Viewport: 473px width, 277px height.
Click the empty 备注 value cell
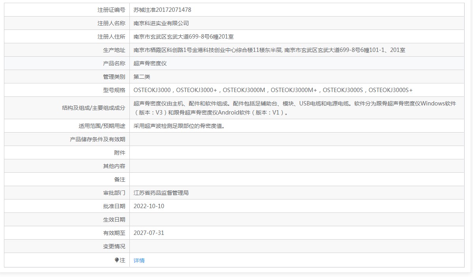pos(297,179)
